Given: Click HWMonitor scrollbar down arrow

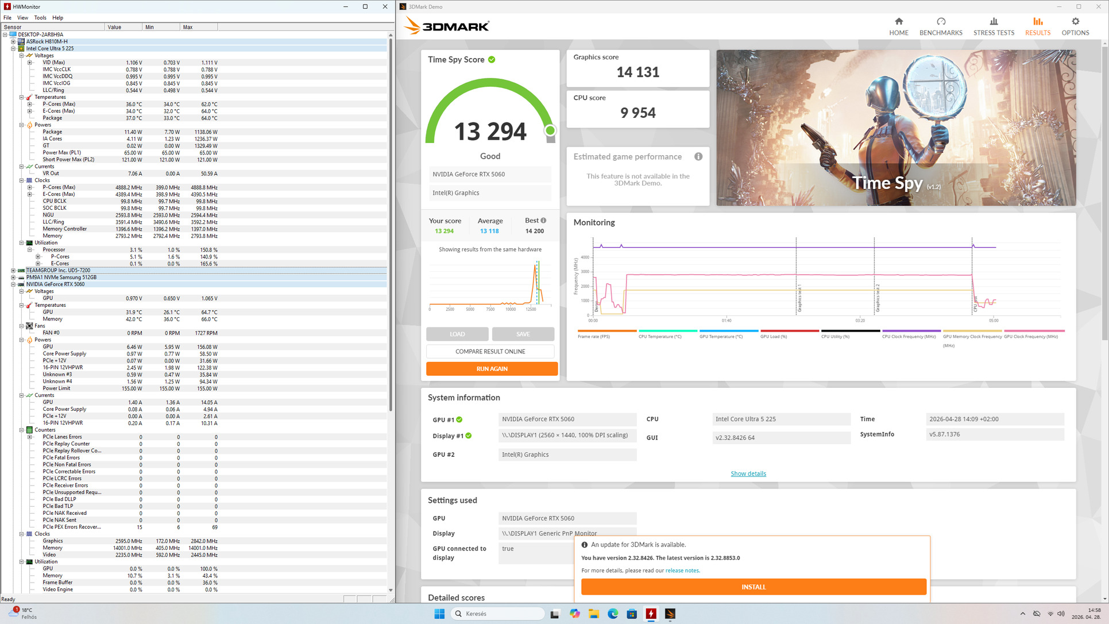Looking at the screenshot, I should [x=391, y=590].
